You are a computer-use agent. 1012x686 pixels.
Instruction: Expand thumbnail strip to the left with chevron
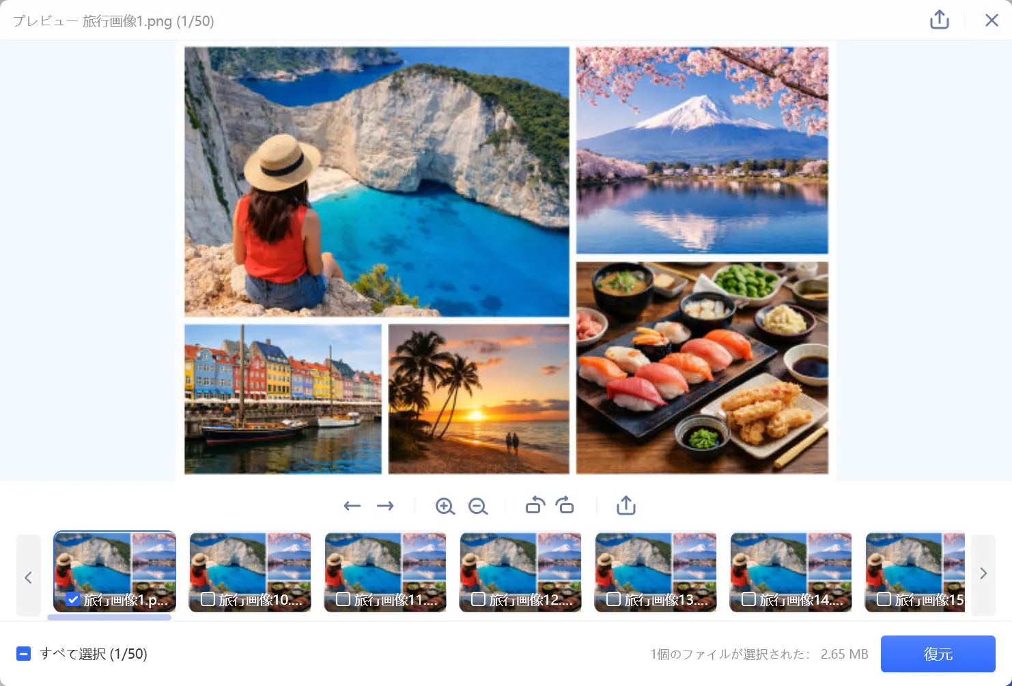coord(29,576)
